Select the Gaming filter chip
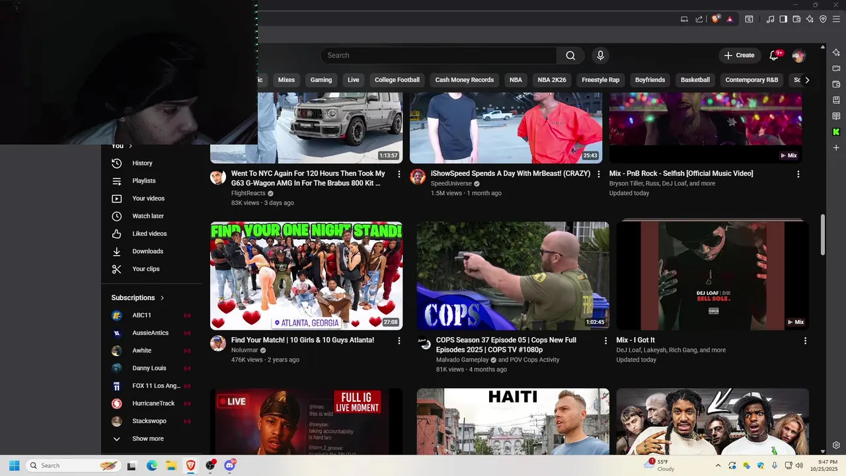The image size is (846, 476). (321, 80)
